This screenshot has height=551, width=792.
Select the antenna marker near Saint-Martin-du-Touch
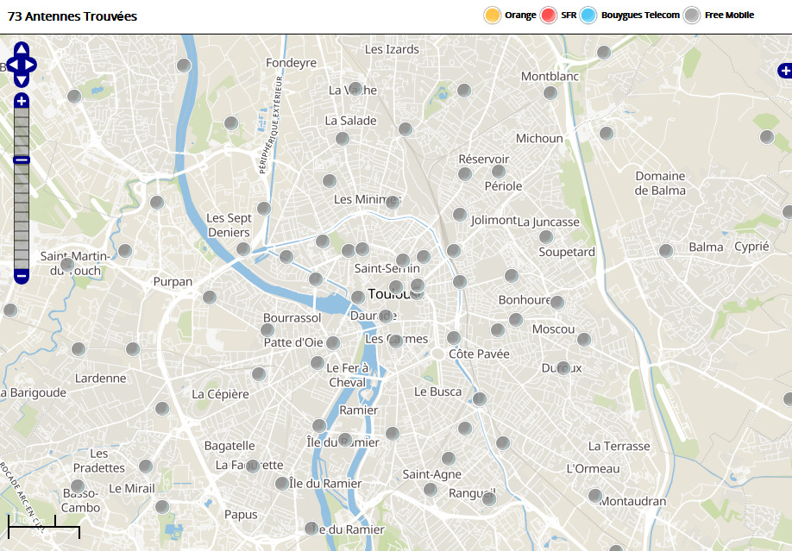(x=67, y=264)
